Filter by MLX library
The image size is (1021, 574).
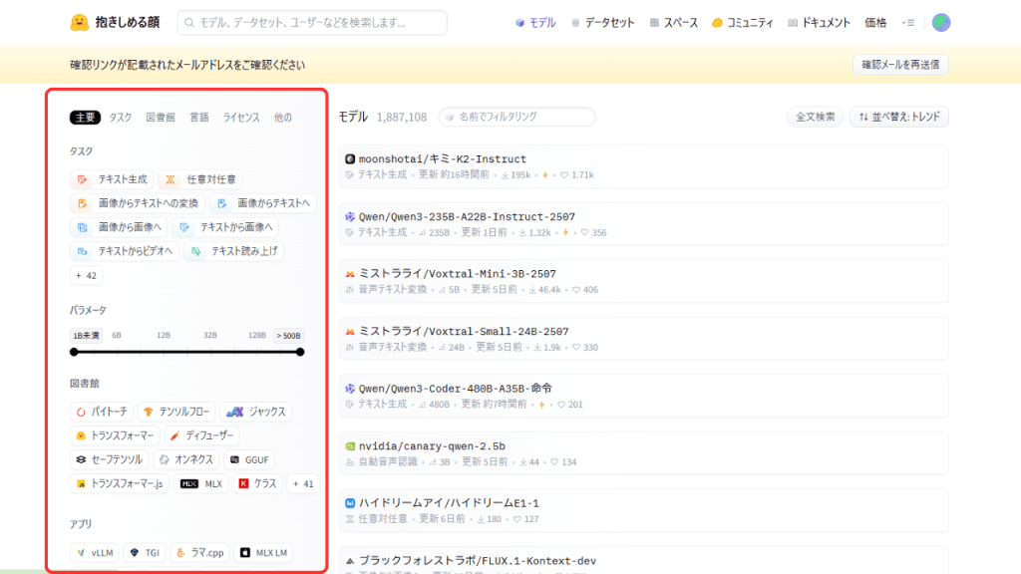[201, 483]
